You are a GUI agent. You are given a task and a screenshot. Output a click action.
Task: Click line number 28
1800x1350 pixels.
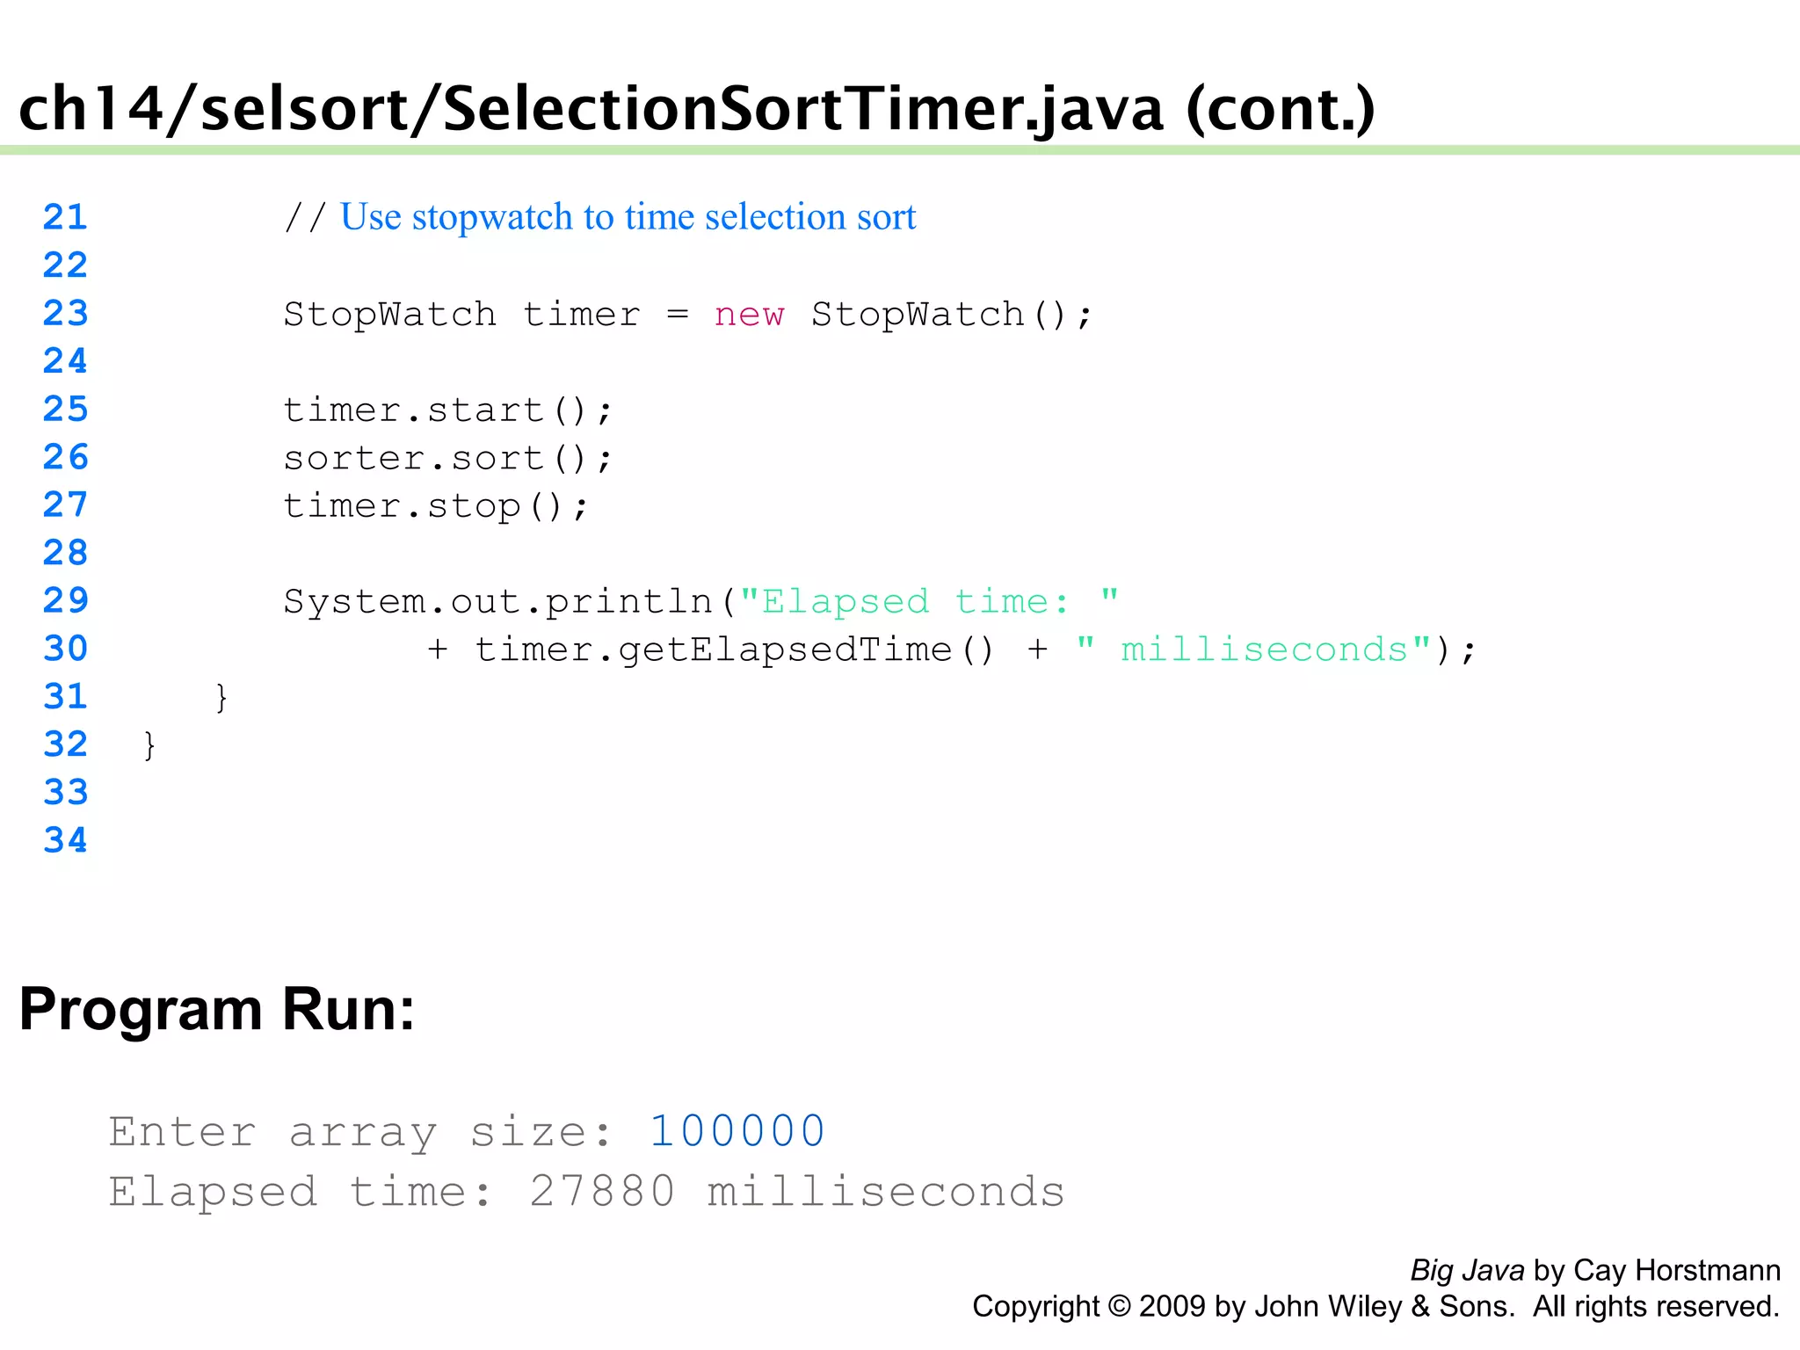point(65,552)
